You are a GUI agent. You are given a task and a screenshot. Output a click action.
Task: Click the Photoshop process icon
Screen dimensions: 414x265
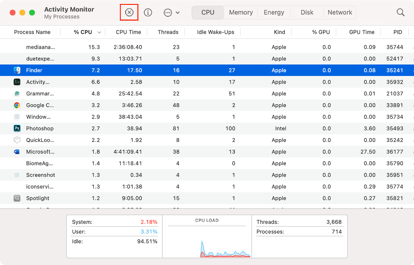click(x=17, y=129)
